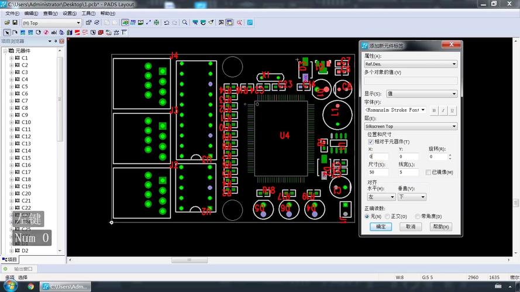Viewport: 520px width, 292px height.
Task: Click the Undo arrow icon
Action: pyautogui.click(x=167, y=23)
